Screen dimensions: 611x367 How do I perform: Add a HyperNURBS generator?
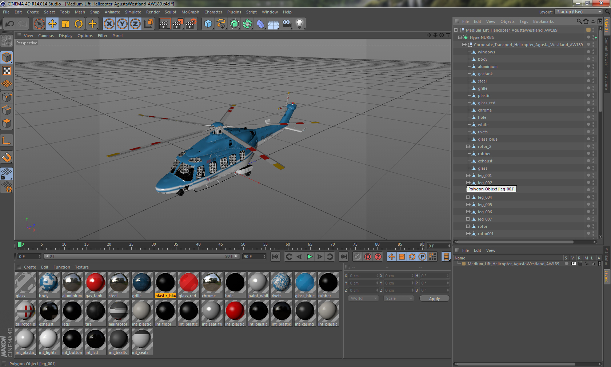pyautogui.click(x=234, y=24)
